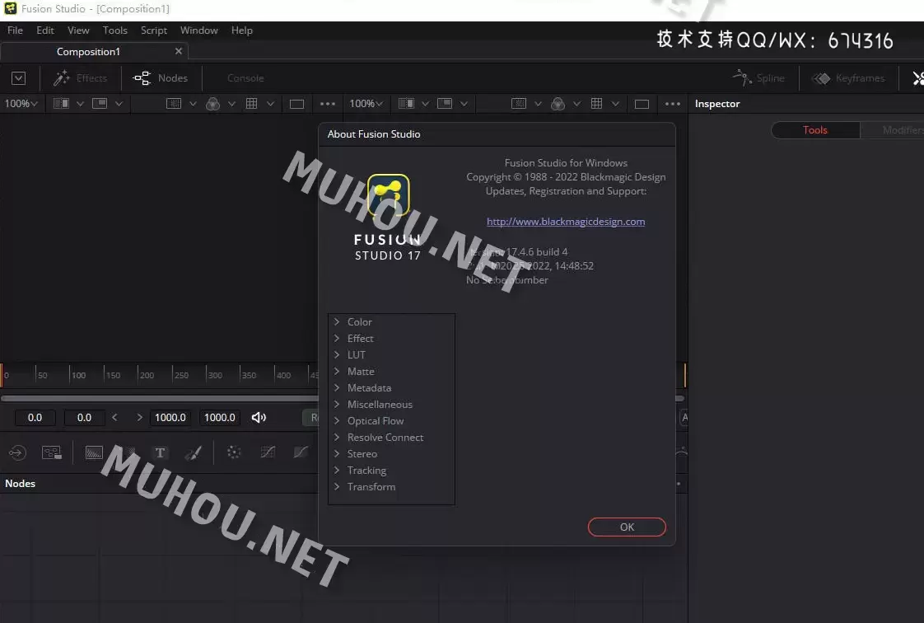Open the workspace layout dropdown icon
924x623 pixels.
pyautogui.click(x=18, y=77)
